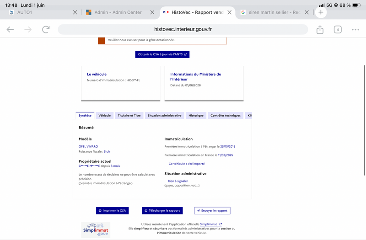Tap the battery indicator in status bar
The height and width of the screenshot is (240, 366).
(x=357, y=5)
